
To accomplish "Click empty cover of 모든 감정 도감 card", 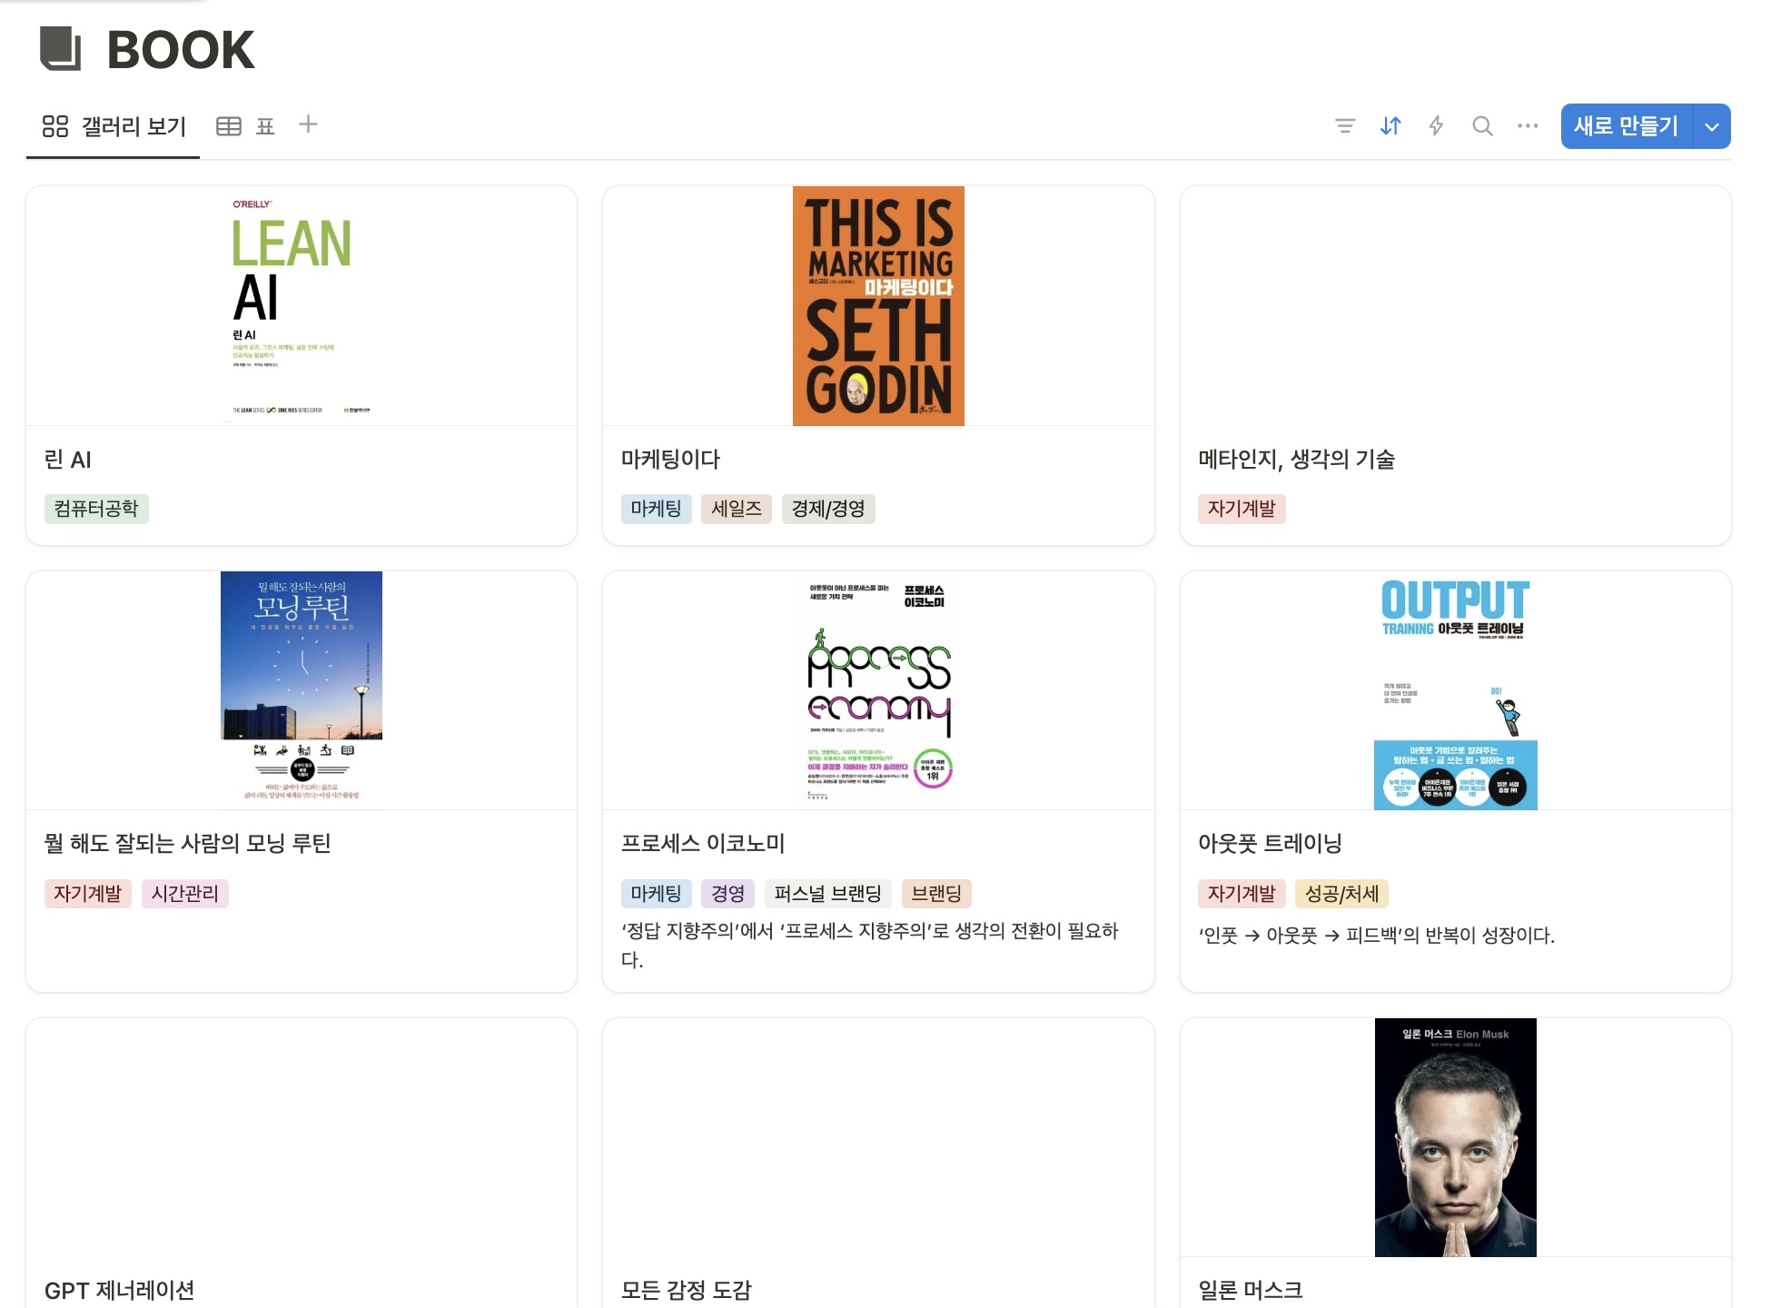I will (x=878, y=1137).
